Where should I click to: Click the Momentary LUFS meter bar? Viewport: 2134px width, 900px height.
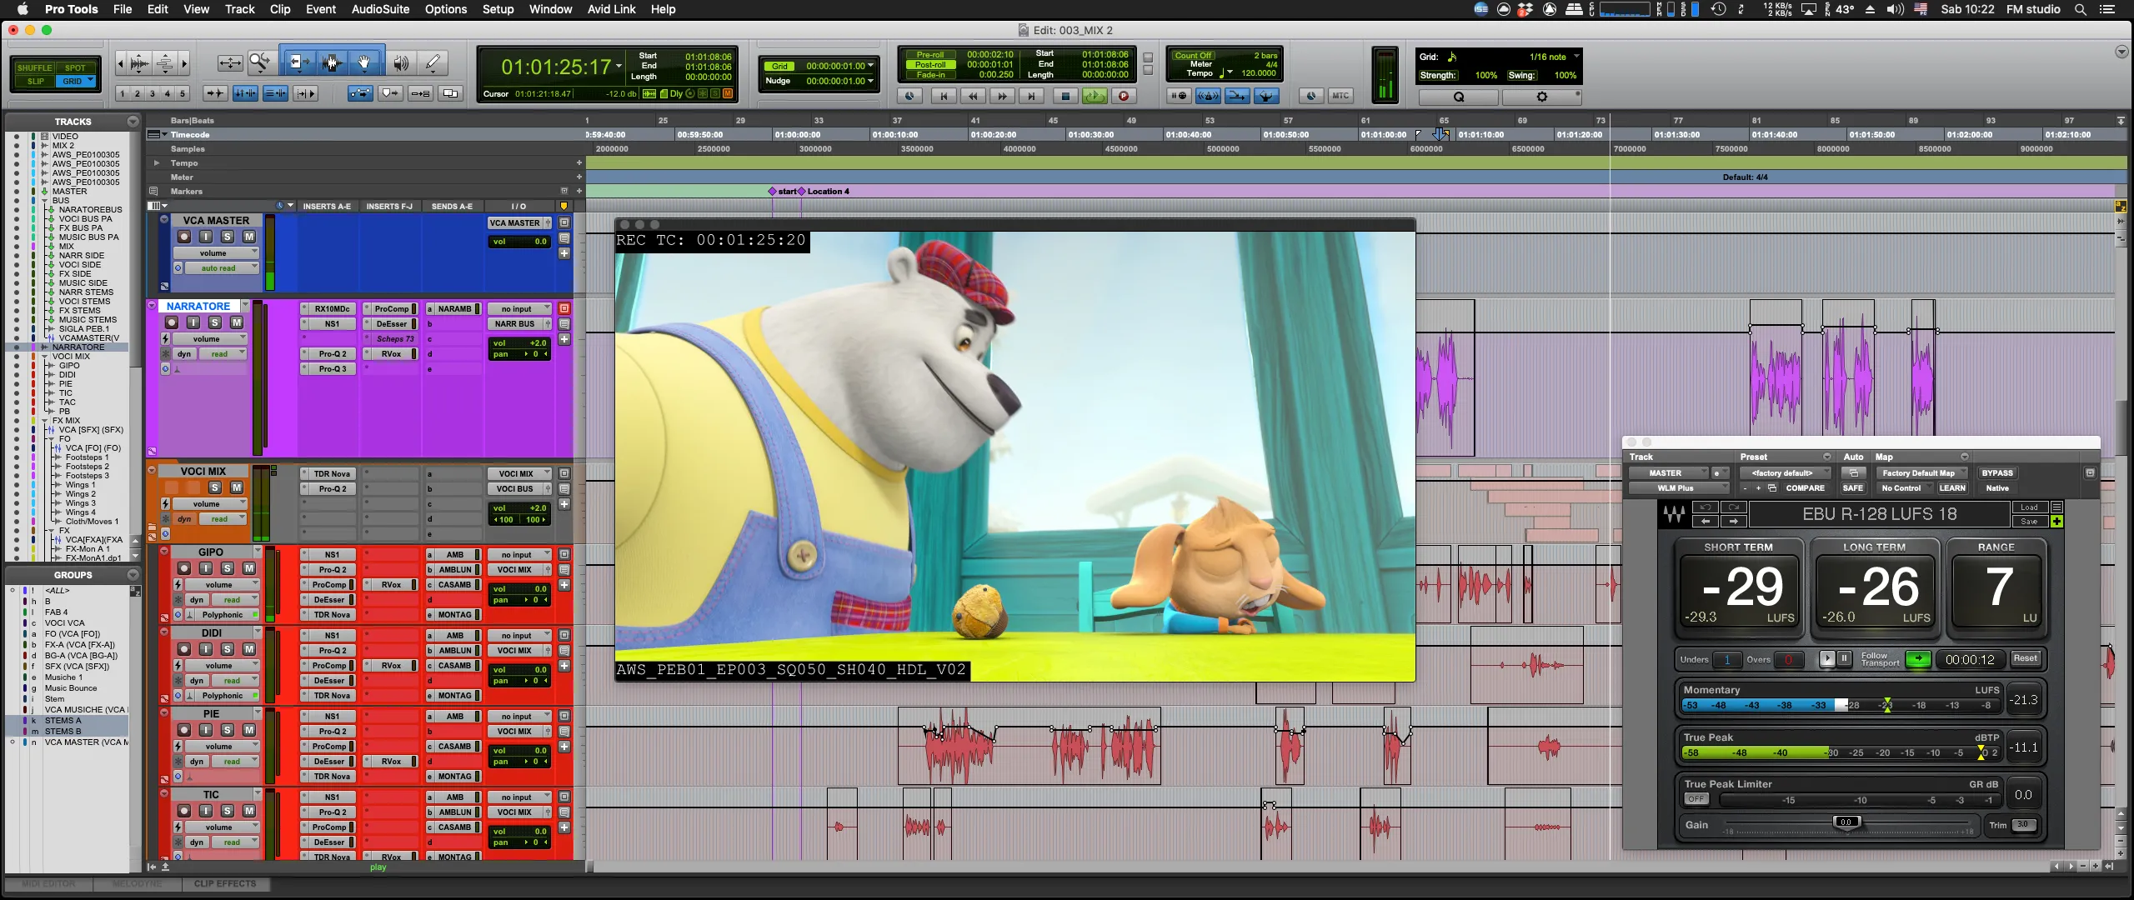pos(1841,705)
